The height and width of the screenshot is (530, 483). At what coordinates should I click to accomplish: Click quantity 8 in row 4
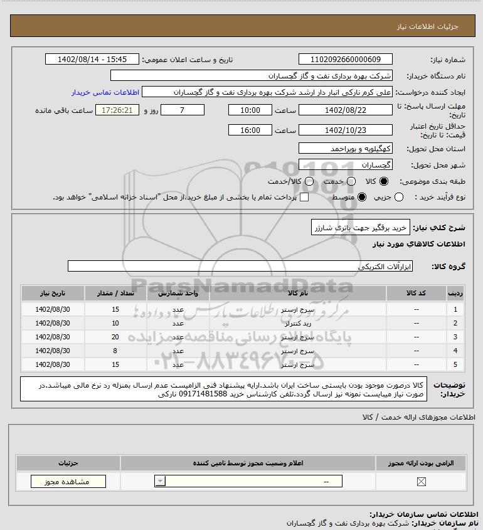click(115, 351)
